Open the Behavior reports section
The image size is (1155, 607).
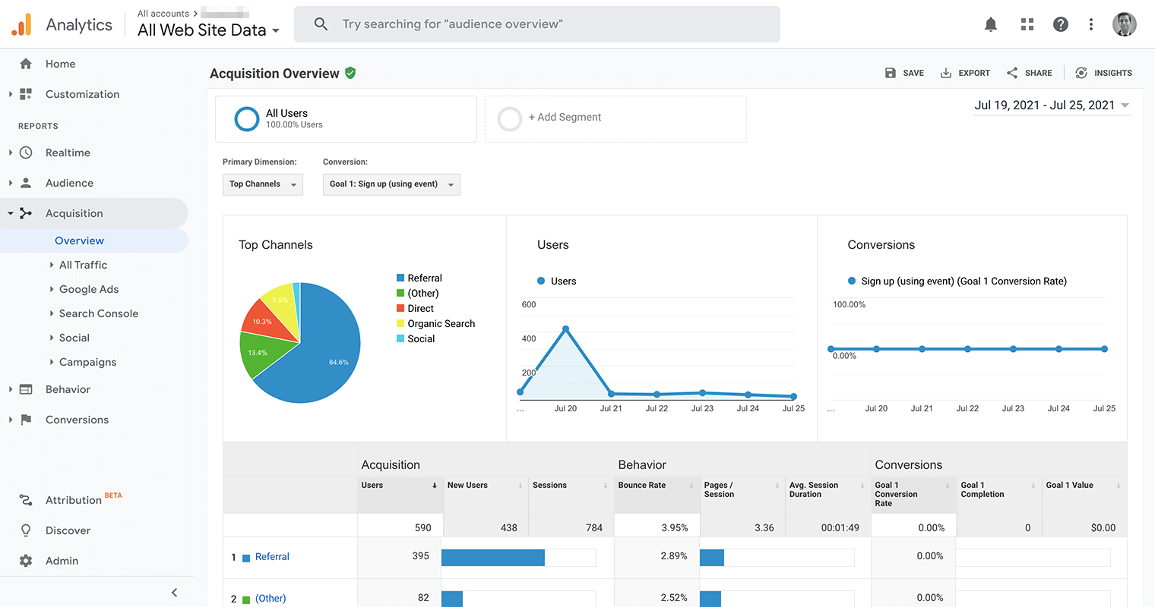point(68,389)
